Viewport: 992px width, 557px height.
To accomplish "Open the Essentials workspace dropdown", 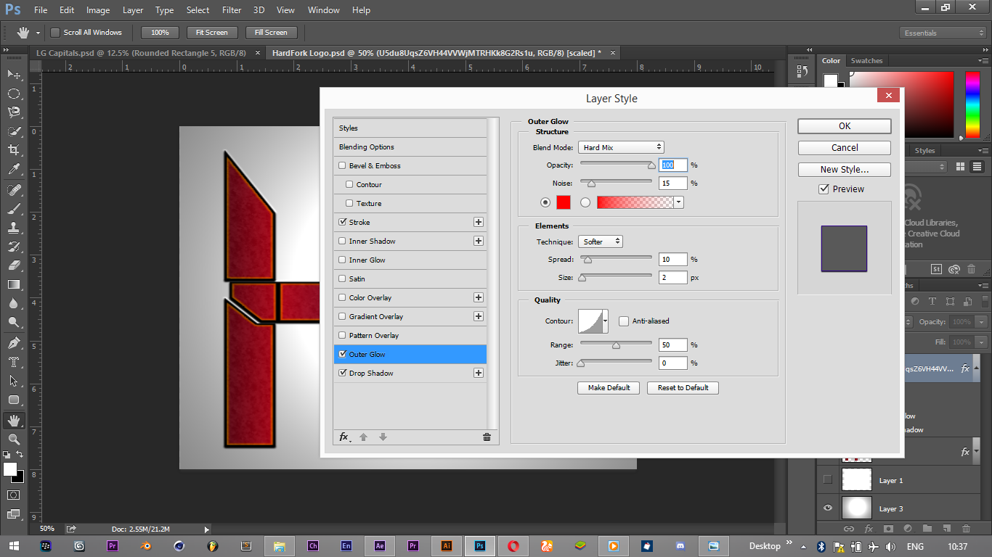I will (943, 33).
